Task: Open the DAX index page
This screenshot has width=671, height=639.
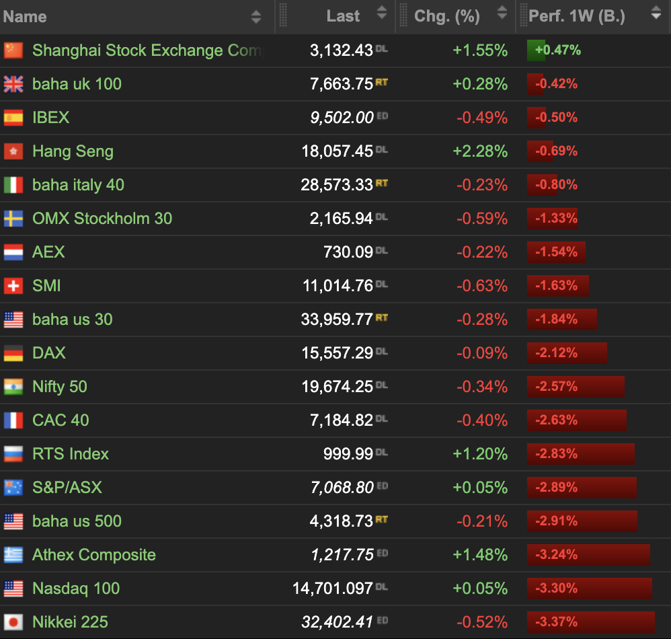Action: coord(49,353)
